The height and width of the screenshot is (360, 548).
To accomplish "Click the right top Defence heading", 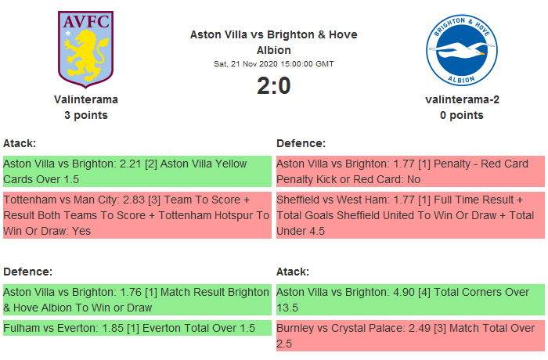I will click(x=301, y=144).
